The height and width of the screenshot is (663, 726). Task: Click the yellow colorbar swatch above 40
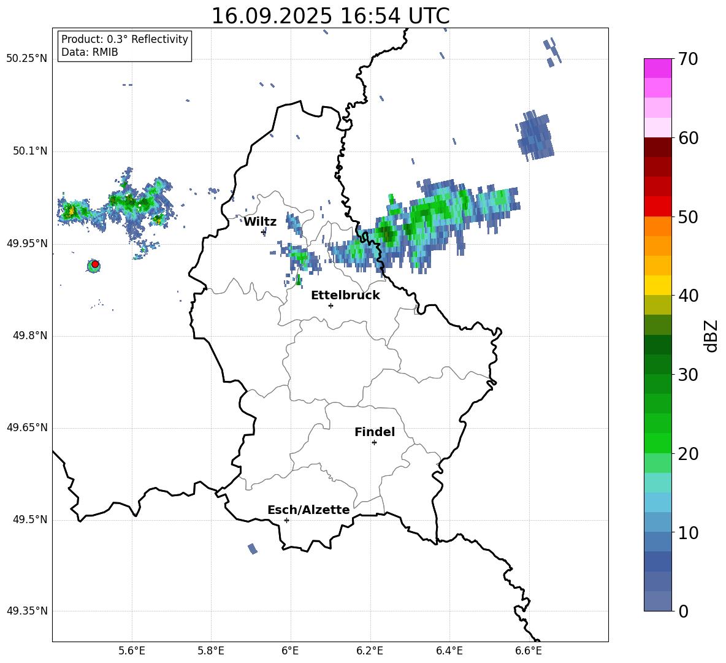(657, 286)
